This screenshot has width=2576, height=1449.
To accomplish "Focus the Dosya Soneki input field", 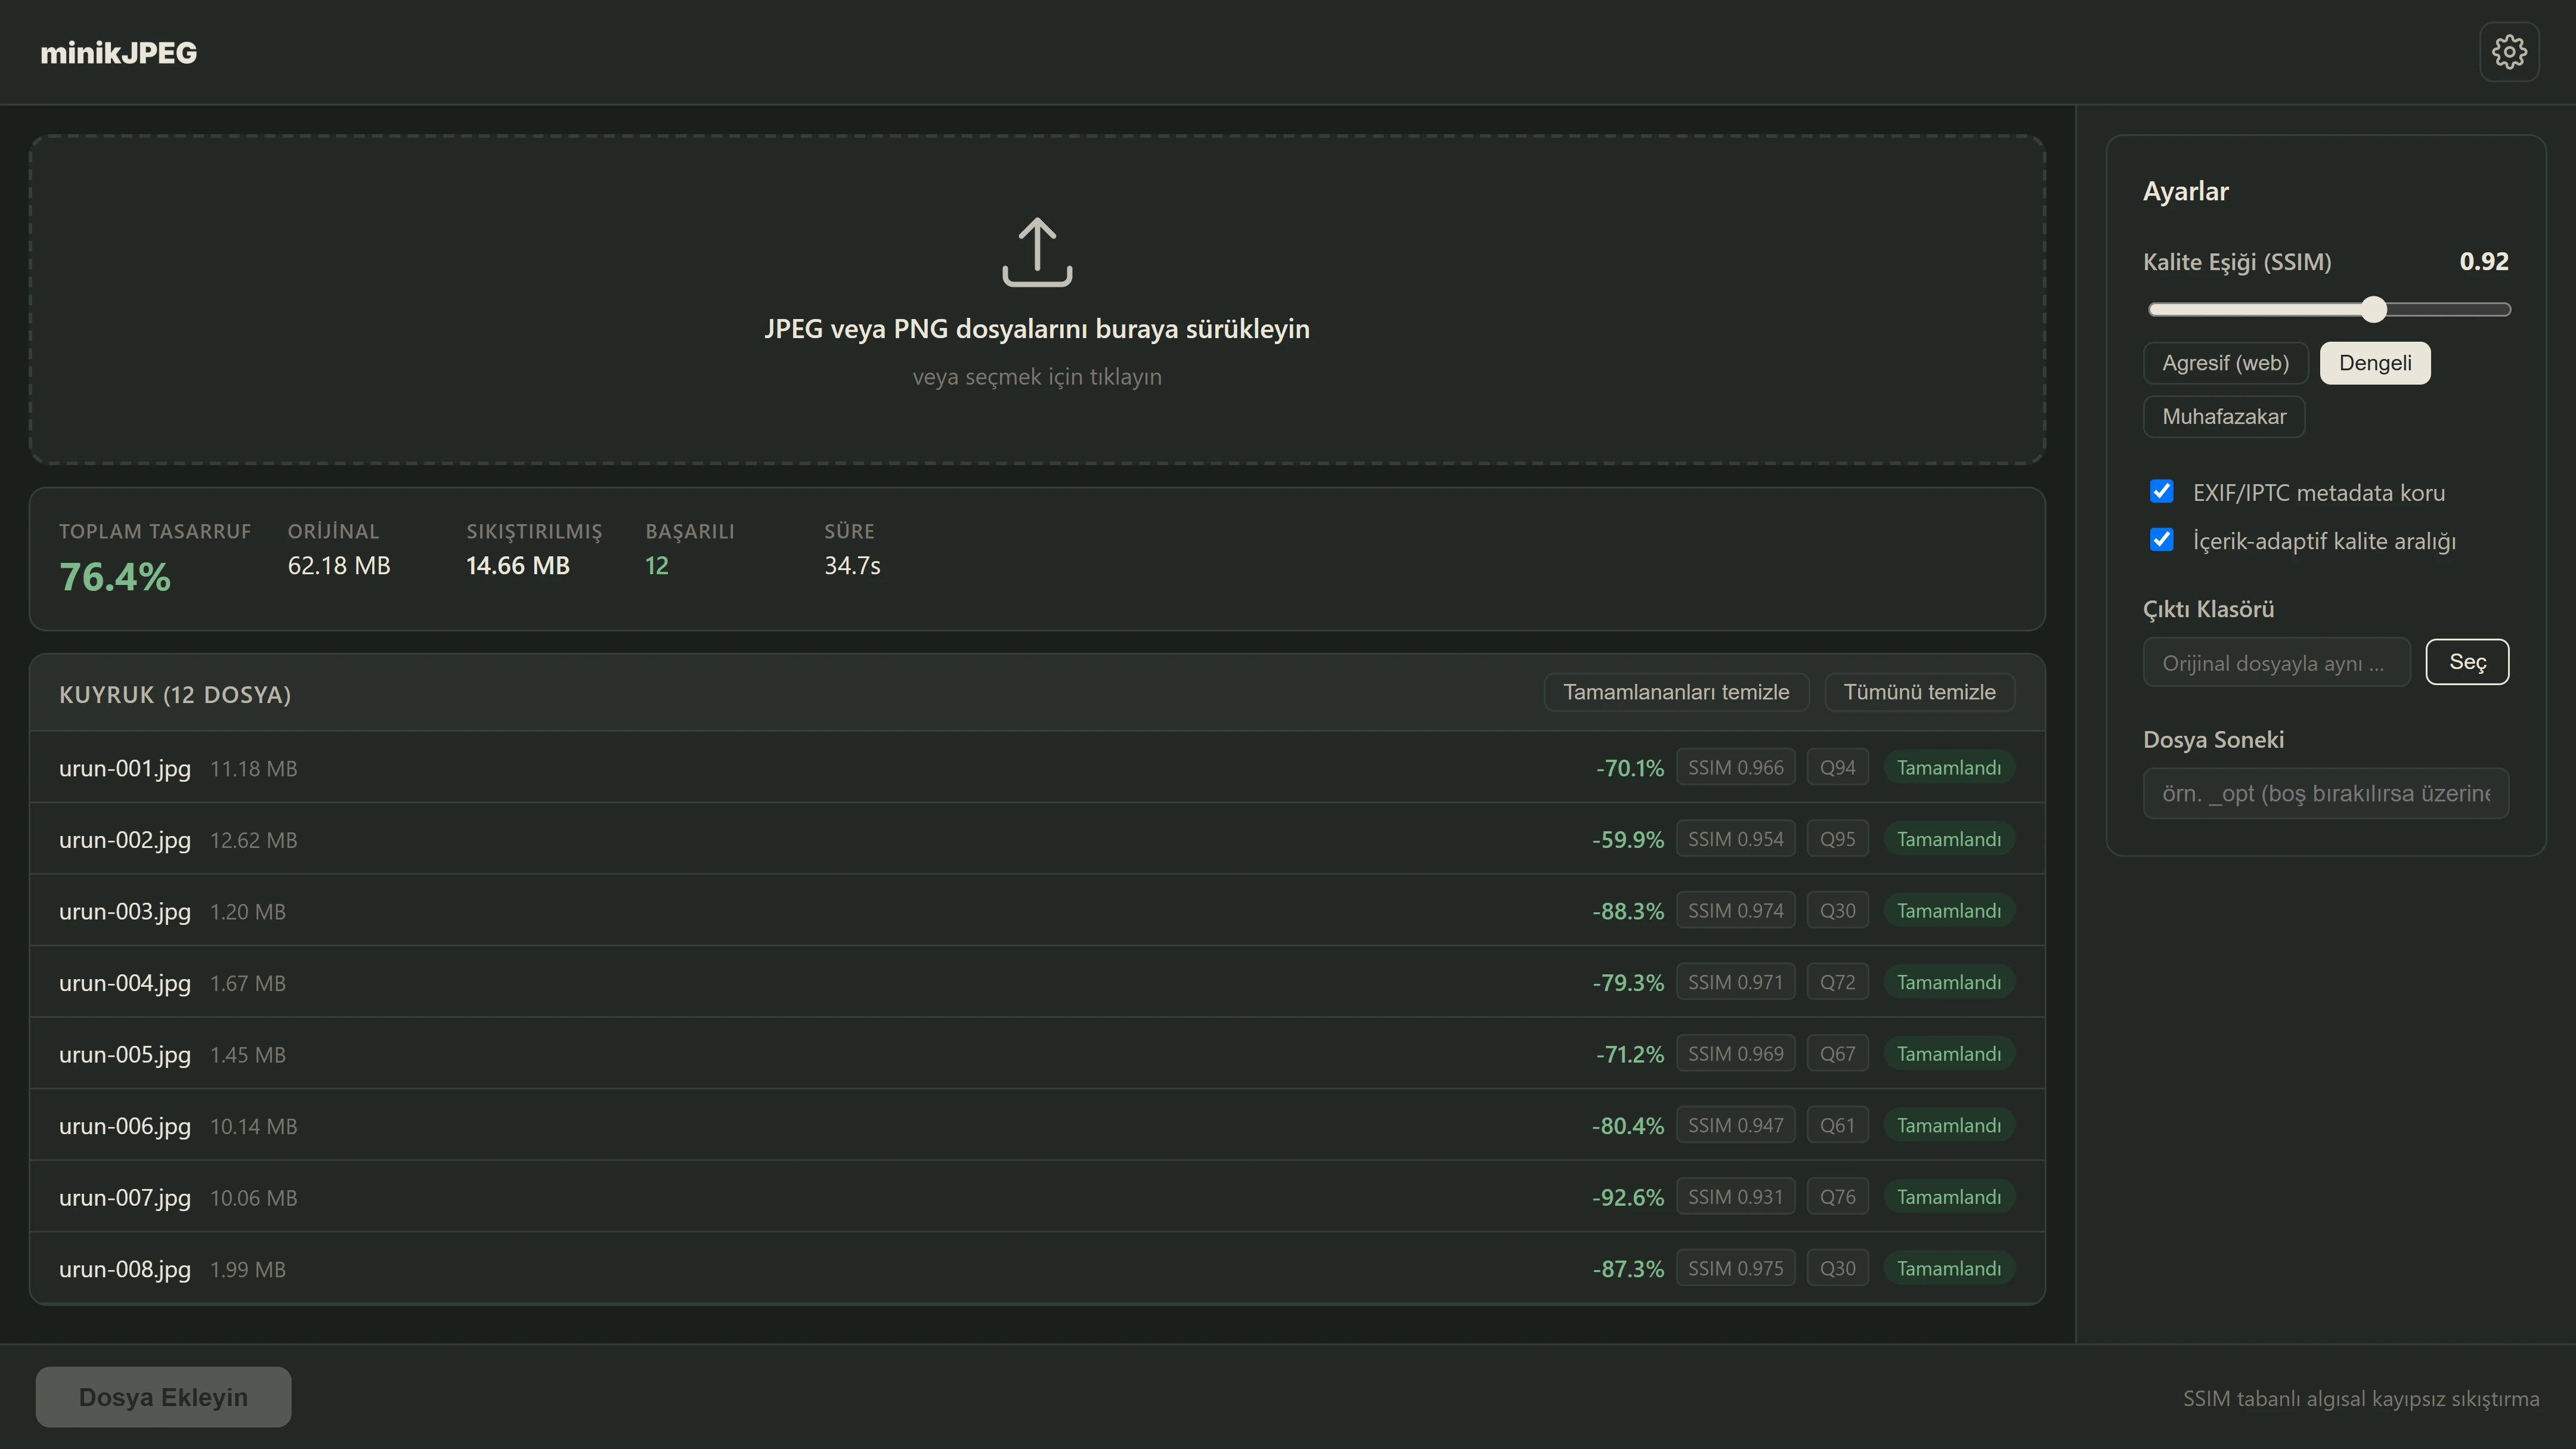I will coord(2325,793).
